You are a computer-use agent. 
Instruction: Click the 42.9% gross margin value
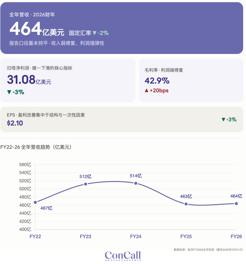coord(157,81)
